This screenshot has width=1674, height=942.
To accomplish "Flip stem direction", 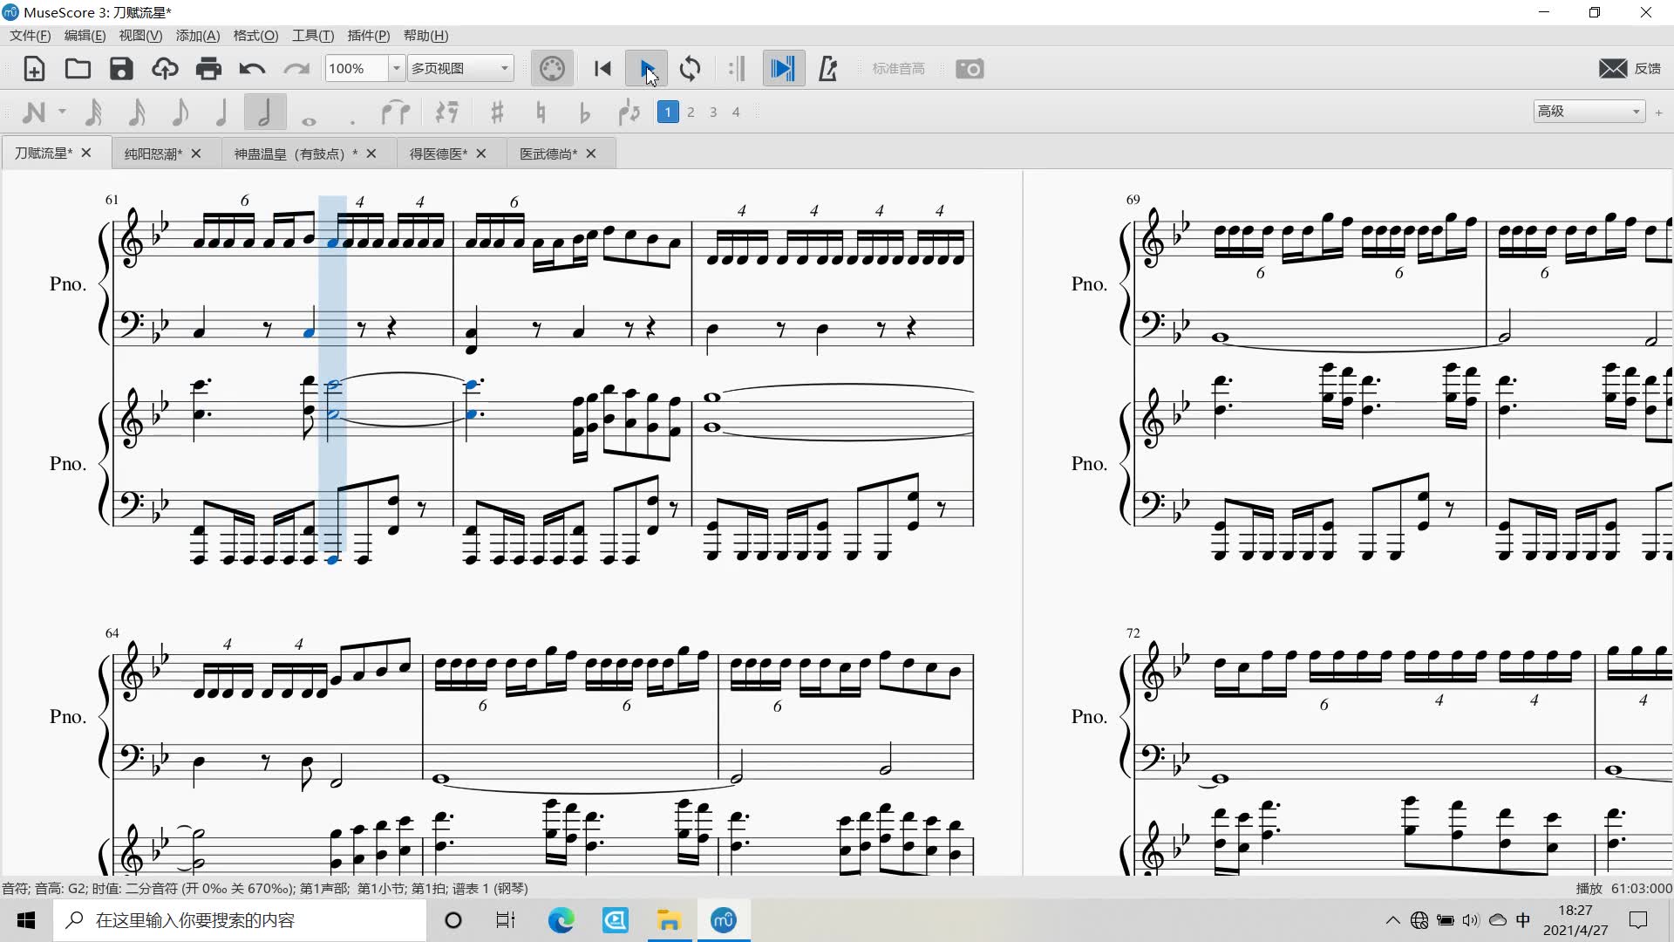I will click(x=629, y=113).
